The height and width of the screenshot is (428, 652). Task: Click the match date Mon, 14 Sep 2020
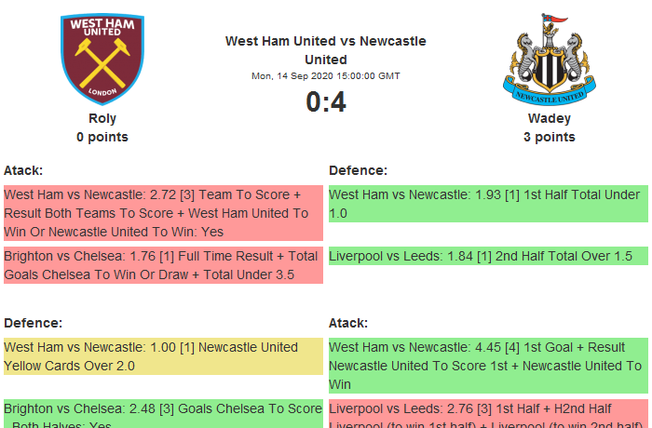326,76
